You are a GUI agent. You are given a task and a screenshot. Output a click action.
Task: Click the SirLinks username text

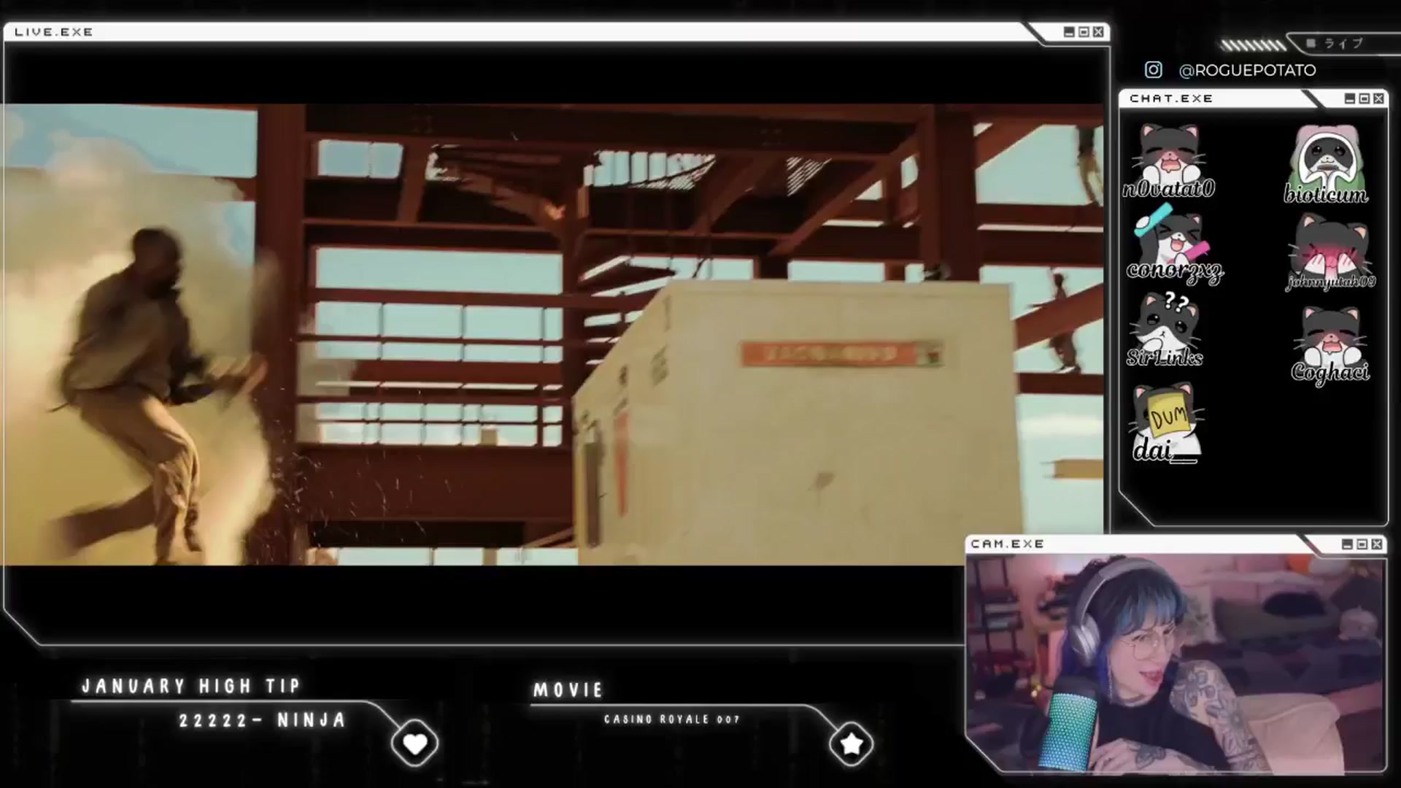click(1165, 358)
